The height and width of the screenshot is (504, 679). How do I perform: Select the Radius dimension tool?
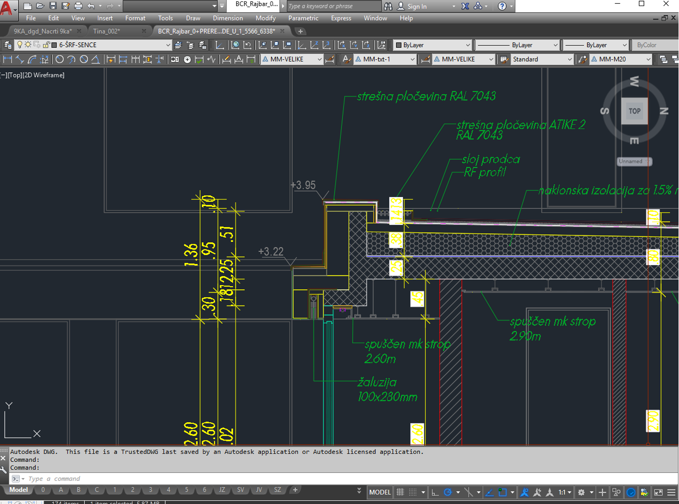(59, 59)
